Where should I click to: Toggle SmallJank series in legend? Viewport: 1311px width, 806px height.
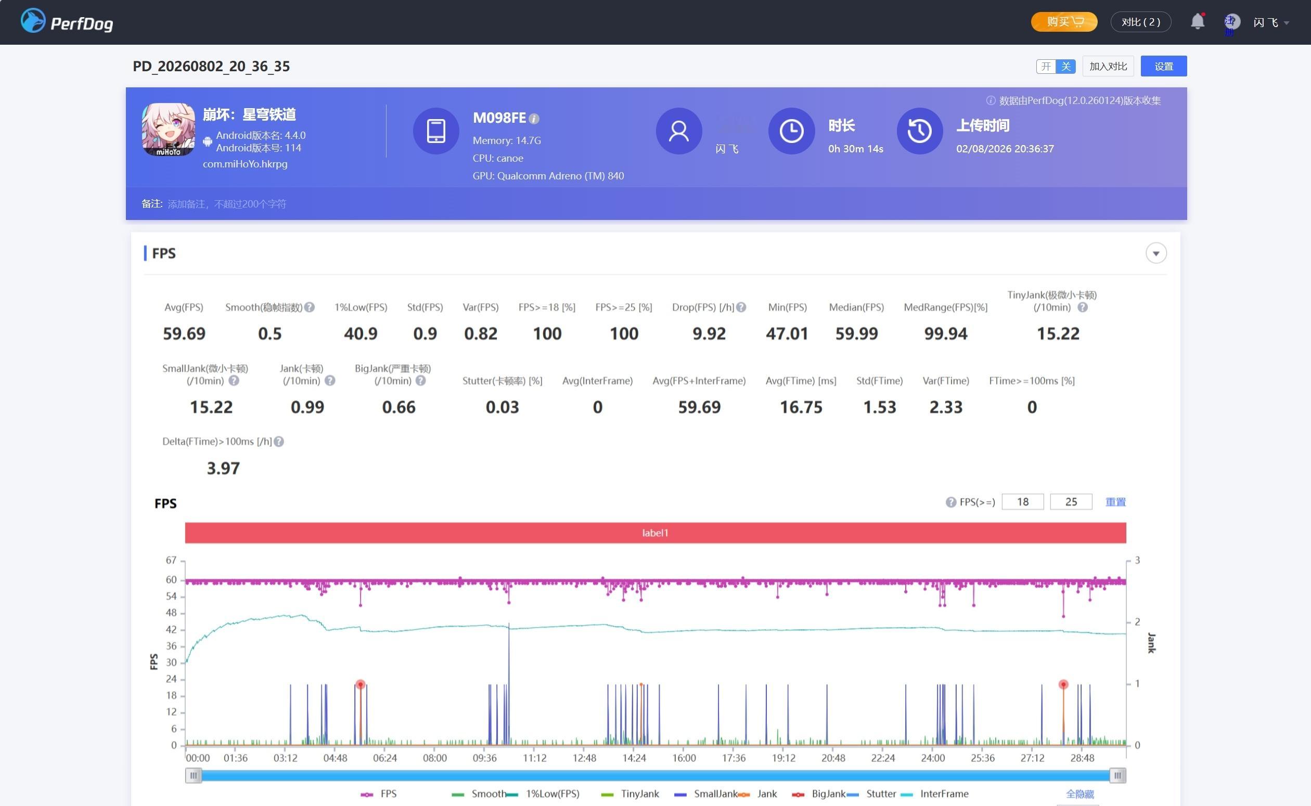click(705, 794)
